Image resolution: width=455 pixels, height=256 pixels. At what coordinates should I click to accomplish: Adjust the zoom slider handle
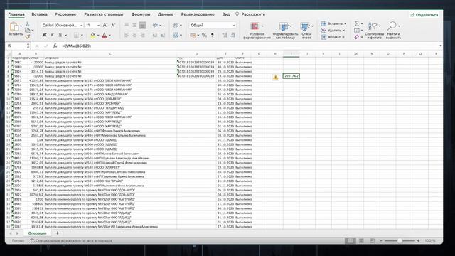pos(400,240)
